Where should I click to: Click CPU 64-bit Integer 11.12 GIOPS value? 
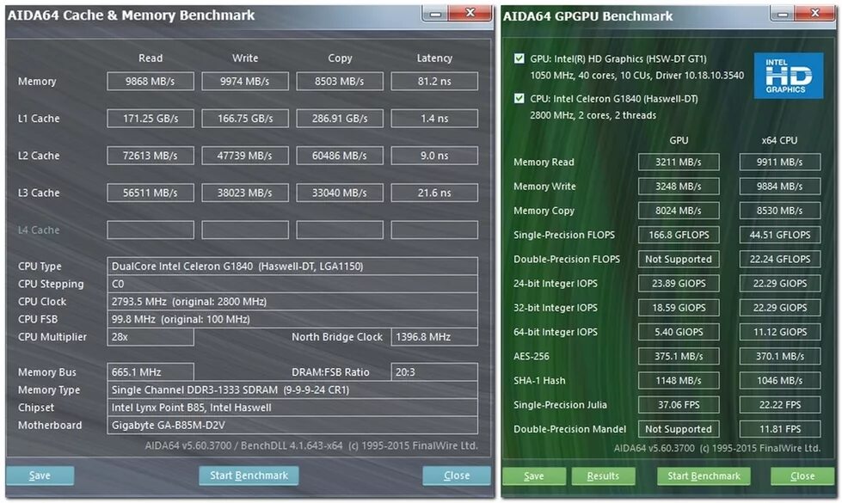pos(780,332)
